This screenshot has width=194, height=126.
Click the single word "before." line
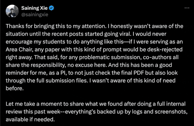coord(15,89)
